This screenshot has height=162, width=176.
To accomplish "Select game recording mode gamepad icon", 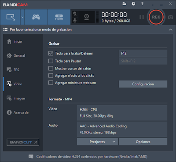I will [36, 17].
